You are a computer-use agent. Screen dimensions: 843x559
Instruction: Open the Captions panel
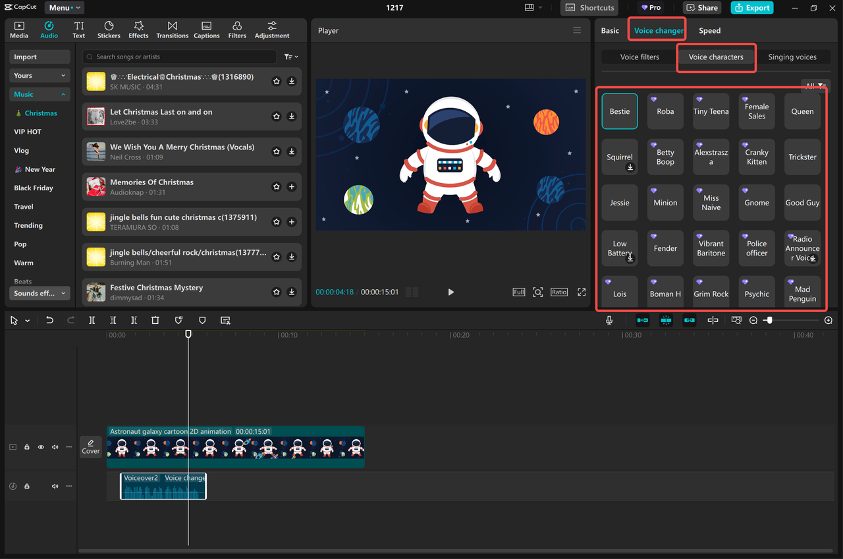click(206, 29)
